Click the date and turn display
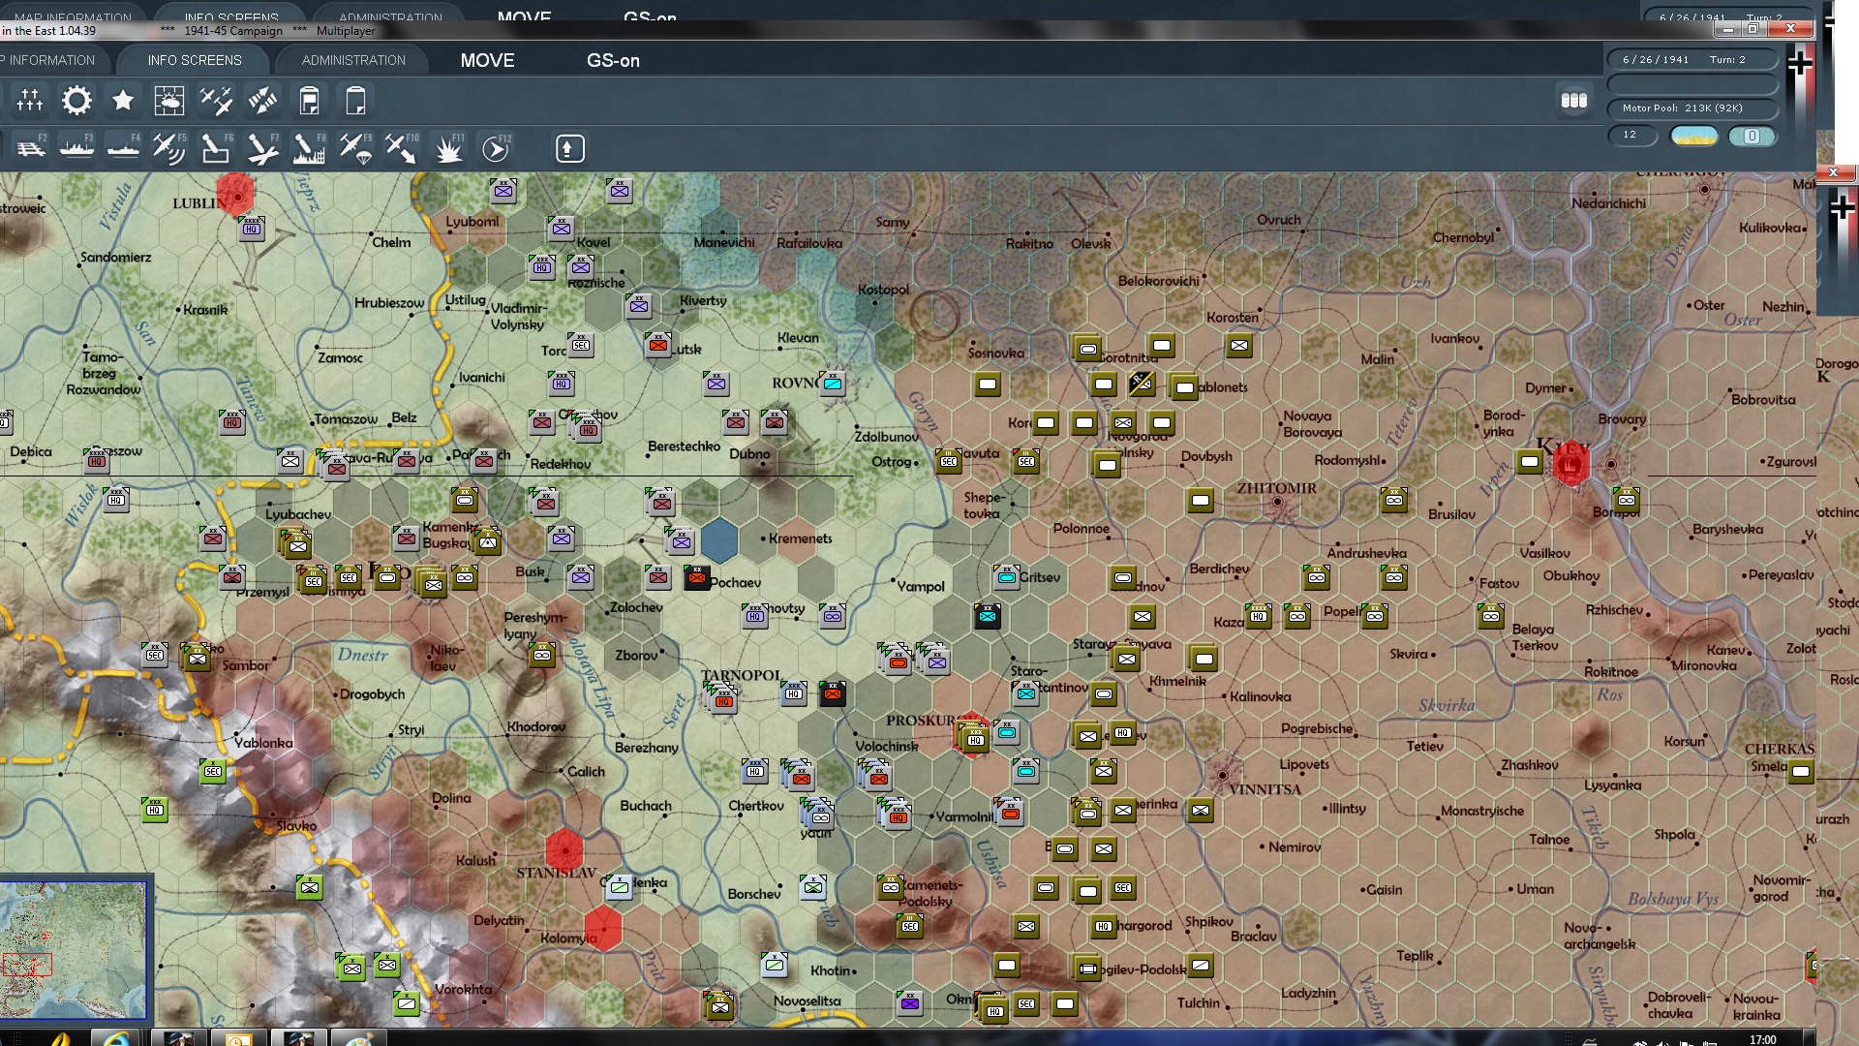 pos(1692,59)
